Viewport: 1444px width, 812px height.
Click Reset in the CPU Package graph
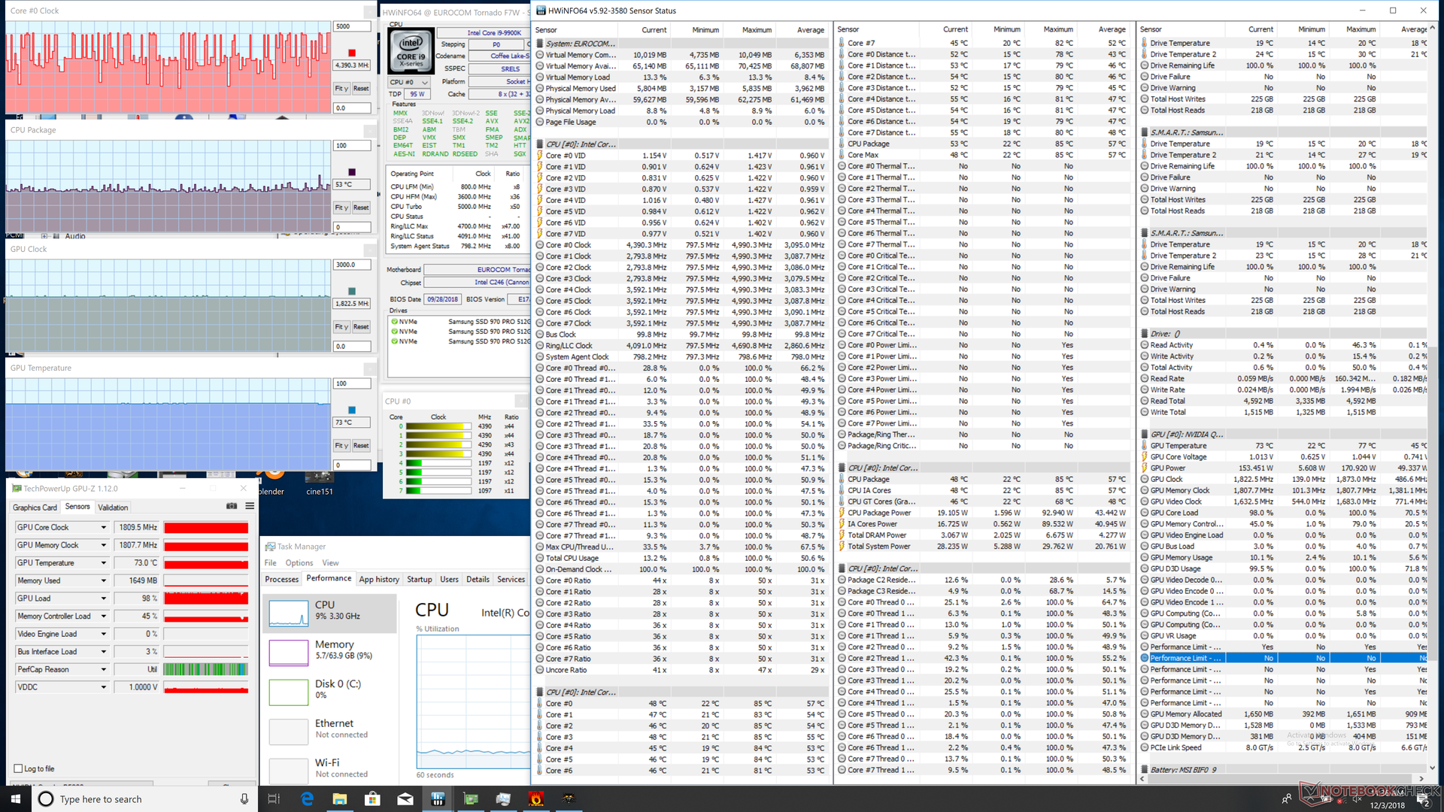click(361, 208)
